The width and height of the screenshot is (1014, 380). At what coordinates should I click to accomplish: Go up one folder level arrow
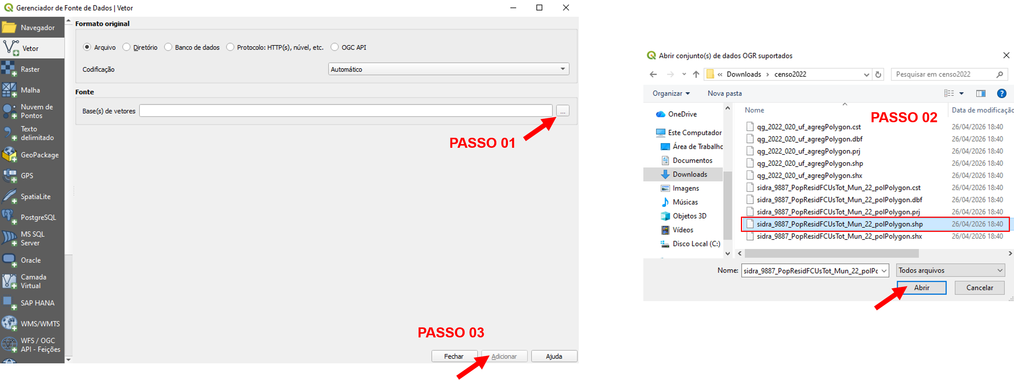point(696,74)
